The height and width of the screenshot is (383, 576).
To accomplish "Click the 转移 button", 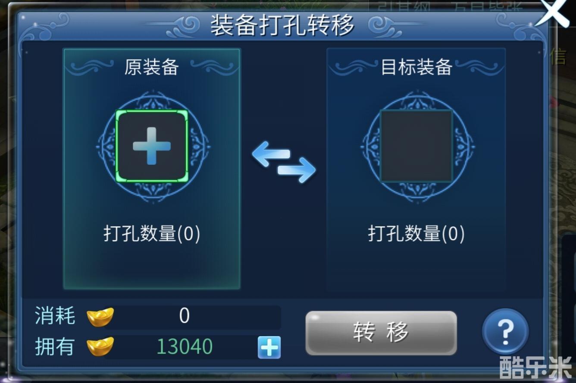I will [x=381, y=333].
